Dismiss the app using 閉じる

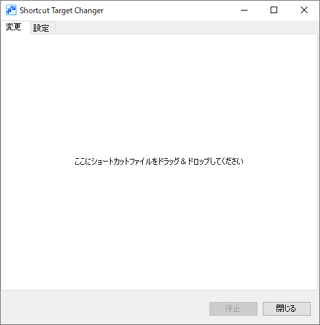(286, 309)
